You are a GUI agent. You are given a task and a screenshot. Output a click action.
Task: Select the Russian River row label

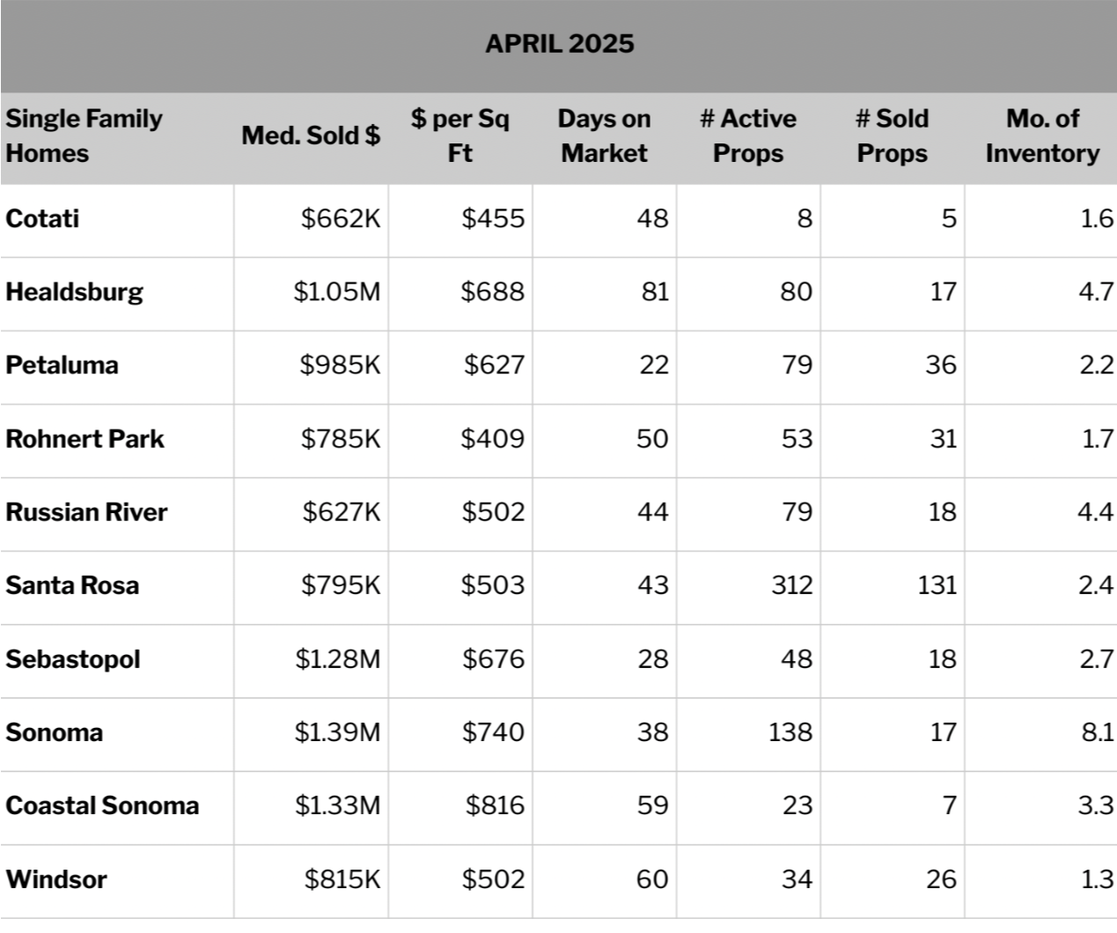tap(86, 512)
